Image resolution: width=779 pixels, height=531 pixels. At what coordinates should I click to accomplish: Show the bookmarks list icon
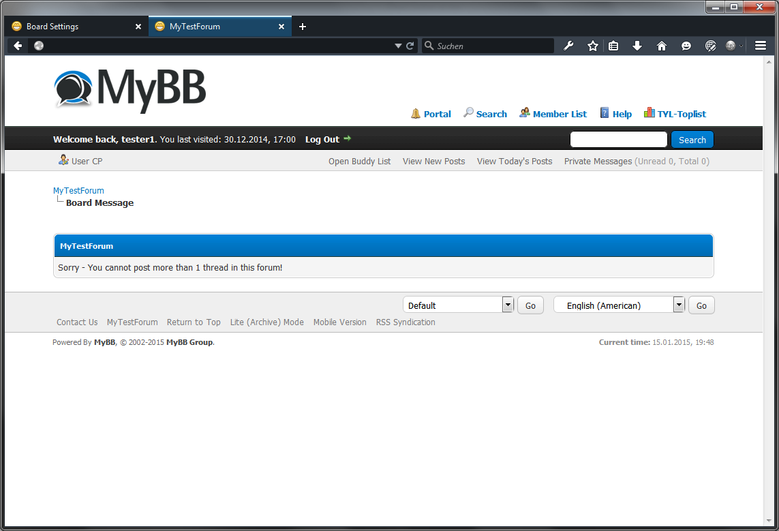[613, 46]
